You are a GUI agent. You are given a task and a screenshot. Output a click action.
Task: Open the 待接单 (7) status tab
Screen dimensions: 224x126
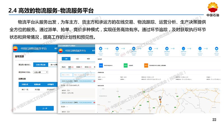pos(79,67)
